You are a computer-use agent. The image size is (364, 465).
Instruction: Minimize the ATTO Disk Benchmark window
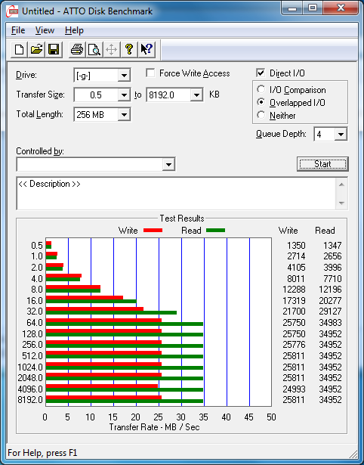(x=292, y=8)
